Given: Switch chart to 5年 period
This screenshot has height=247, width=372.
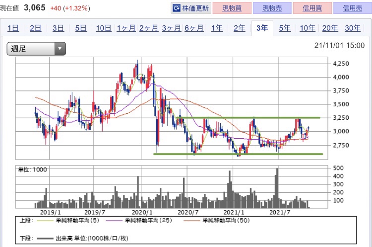Looking at the screenshot, I should pyautogui.click(x=285, y=28).
